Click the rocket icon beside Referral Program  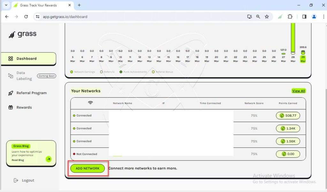(11, 93)
